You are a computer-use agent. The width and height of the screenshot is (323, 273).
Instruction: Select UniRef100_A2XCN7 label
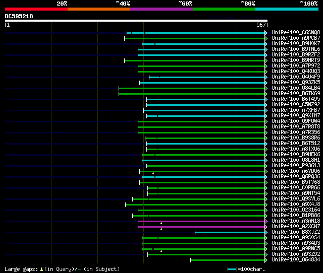(296, 227)
